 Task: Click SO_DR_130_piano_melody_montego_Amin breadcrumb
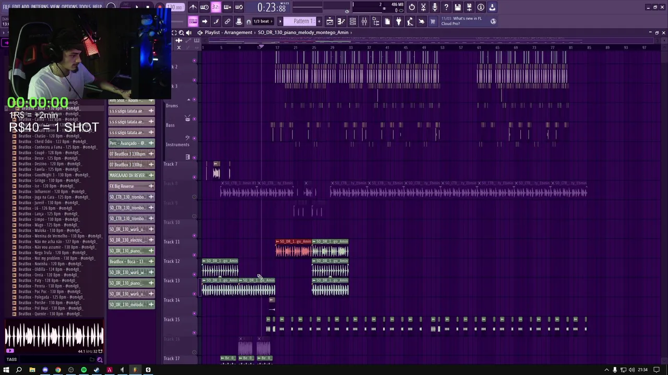coord(303,32)
